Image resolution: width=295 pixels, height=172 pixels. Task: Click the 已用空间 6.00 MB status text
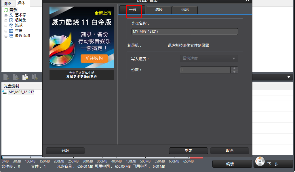(x=149, y=166)
